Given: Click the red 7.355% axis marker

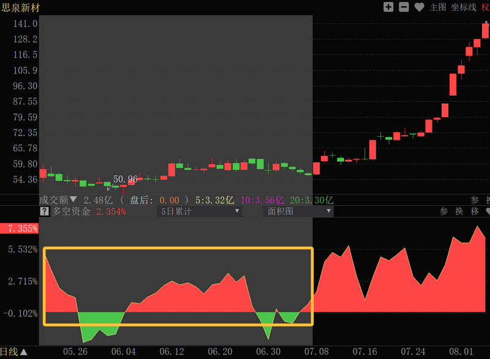Looking at the screenshot, I should [20, 229].
